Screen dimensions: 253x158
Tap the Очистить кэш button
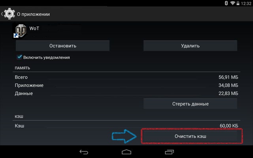[190, 136]
